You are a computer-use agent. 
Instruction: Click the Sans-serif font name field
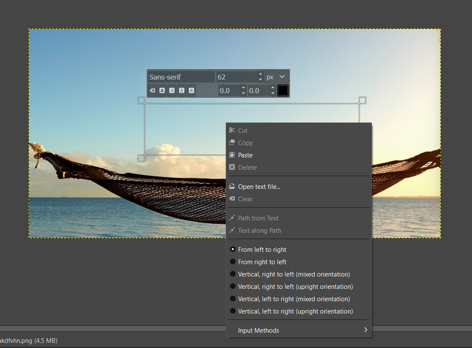click(181, 77)
